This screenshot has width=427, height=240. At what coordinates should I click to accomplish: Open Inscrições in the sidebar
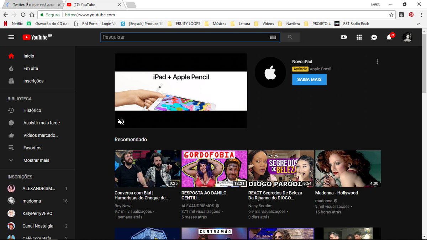pos(37,81)
